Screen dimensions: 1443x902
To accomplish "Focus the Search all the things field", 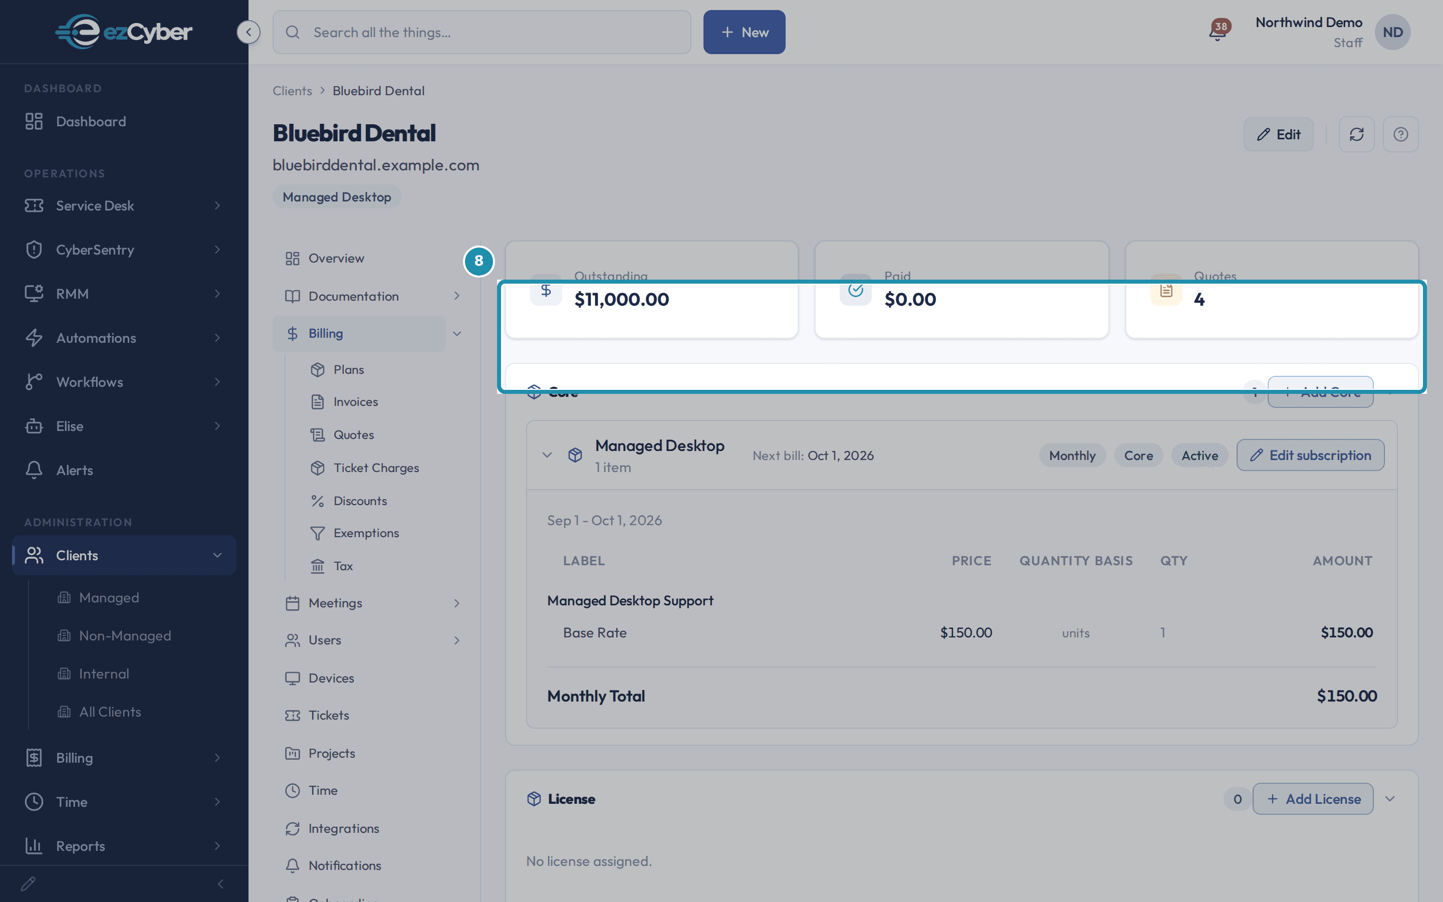I will [482, 32].
